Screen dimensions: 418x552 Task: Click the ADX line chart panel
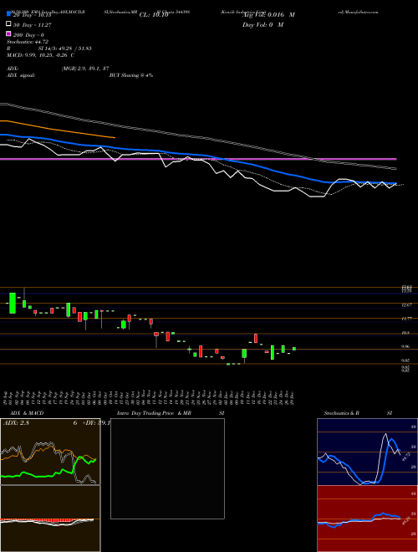coord(50,452)
